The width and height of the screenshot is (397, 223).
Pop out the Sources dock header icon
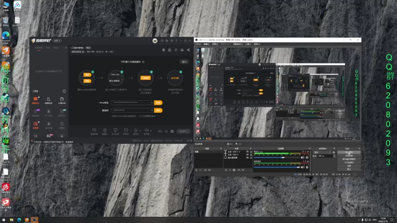251,148
